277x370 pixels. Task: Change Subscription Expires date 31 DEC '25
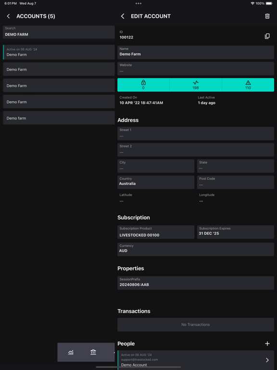[x=236, y=232]
